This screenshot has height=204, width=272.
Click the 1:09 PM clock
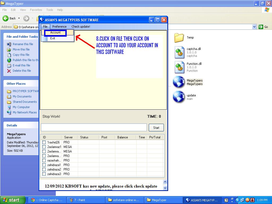pos(262,200)
